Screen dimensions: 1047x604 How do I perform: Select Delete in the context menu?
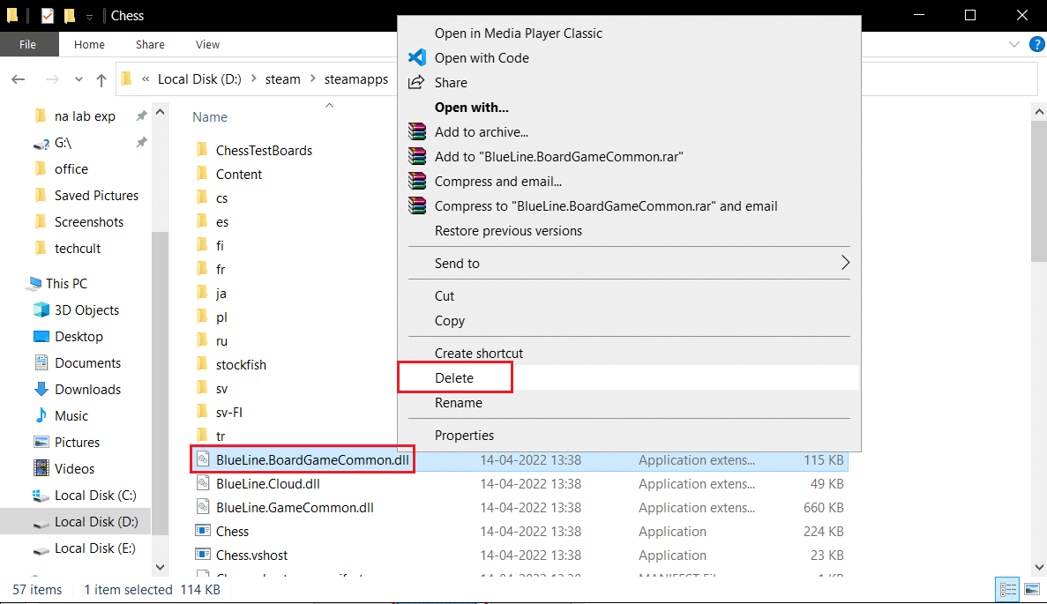[x=454, y=377]
